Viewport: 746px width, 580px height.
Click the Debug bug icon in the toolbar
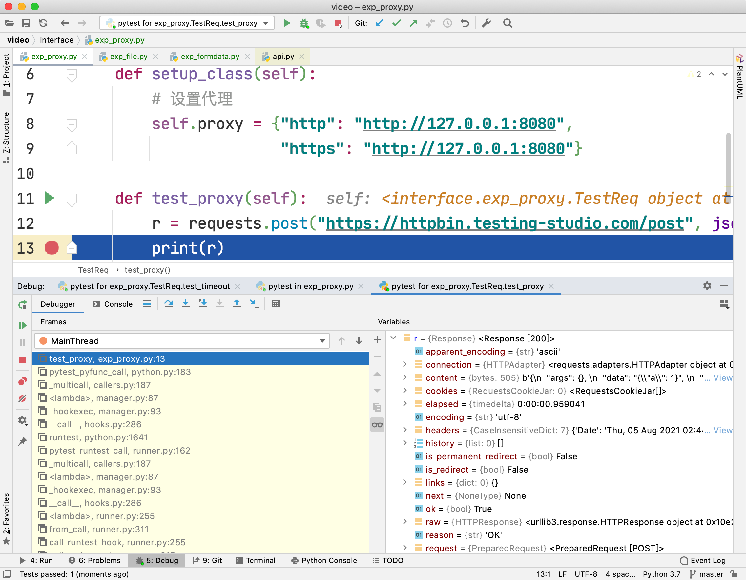pyautogui.click(x=304, y=23)
